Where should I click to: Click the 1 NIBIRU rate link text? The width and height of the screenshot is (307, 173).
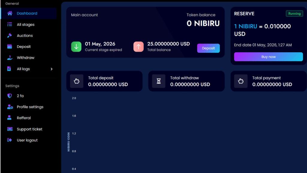tap(246, 26)
